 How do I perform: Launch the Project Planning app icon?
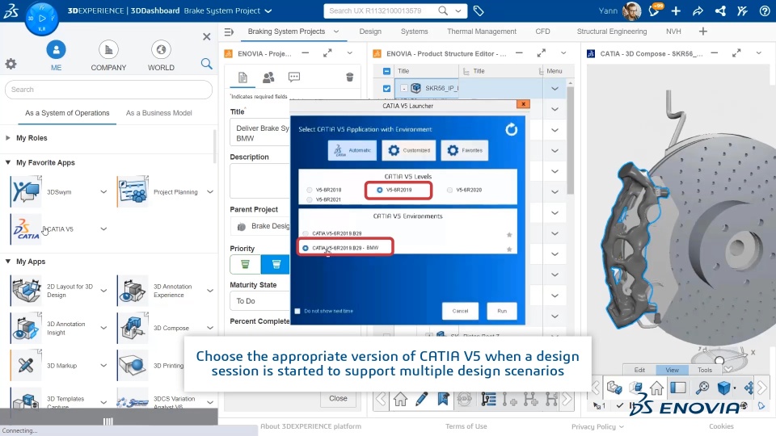[x=133, y=192]
